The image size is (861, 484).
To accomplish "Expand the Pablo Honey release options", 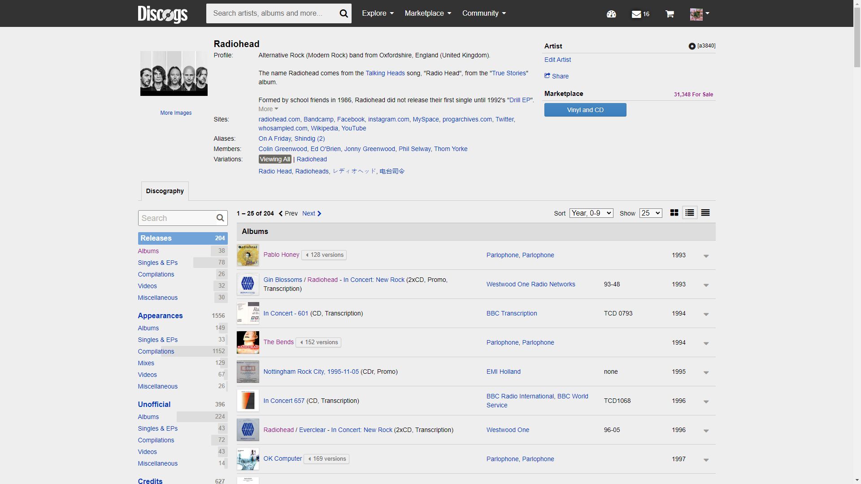I will 707,255.
